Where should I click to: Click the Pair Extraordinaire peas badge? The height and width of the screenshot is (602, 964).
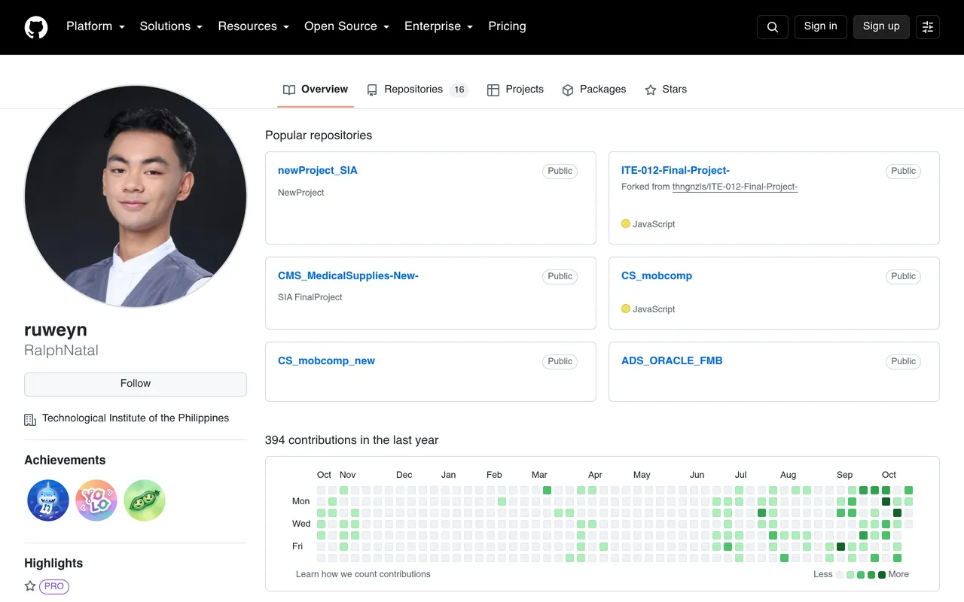145,500
